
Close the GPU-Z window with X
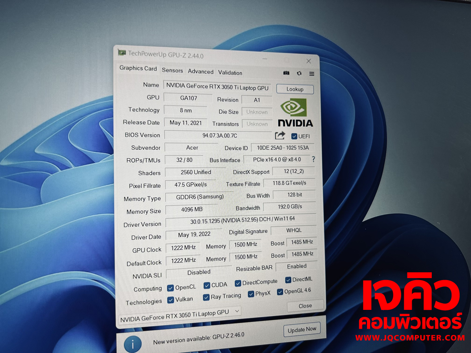click(309, 61)
